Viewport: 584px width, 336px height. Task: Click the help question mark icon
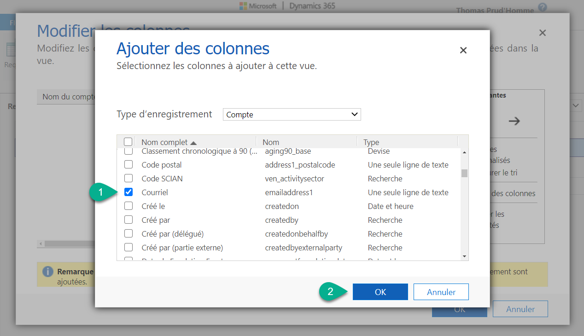[542, 7]
